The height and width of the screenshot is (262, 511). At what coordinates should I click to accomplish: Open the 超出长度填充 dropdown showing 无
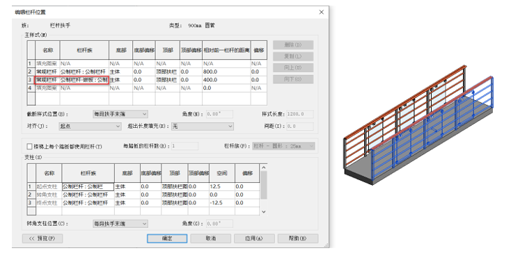(x=203, y=126)
